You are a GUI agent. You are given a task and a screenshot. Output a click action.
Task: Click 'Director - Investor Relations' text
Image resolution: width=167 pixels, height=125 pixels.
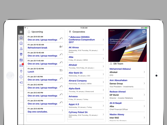(x=121, y=98)
